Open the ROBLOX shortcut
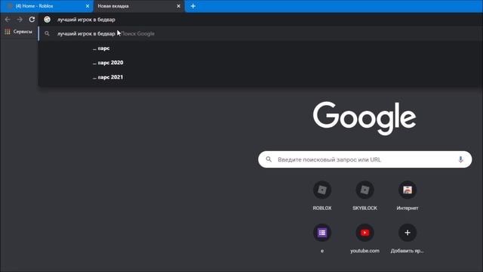Viewport: 483px width, 272px height. coord(322,190)
